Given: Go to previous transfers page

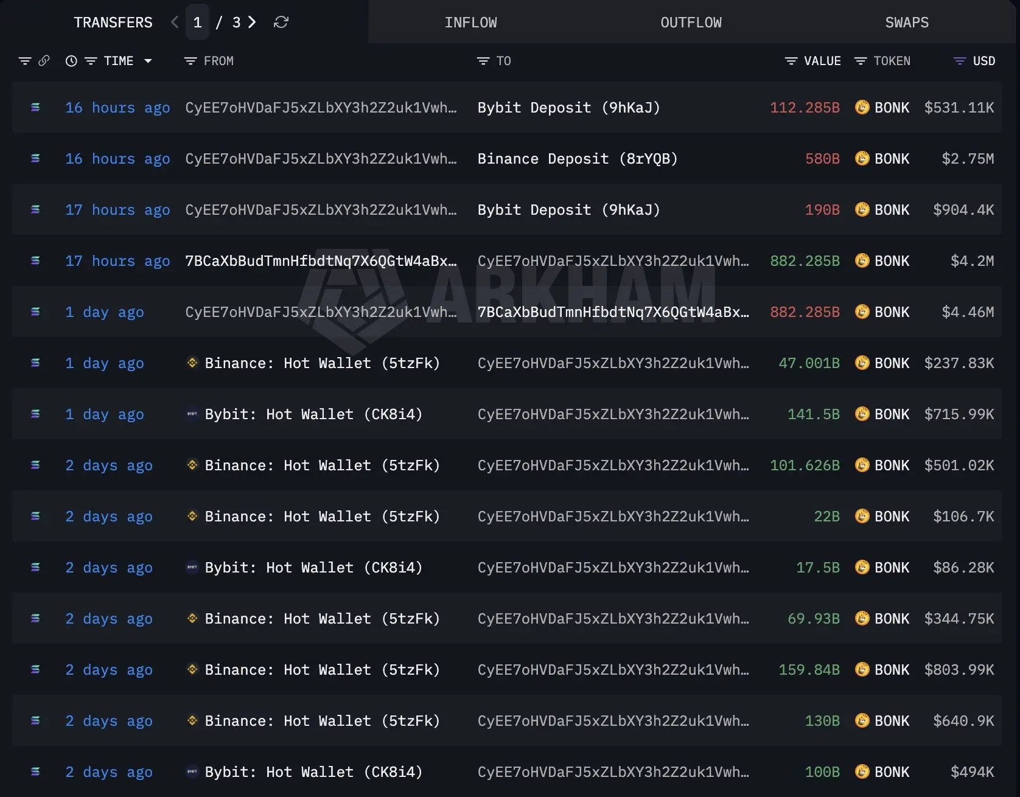Looking at the screenshot, I should pos(175,23).
